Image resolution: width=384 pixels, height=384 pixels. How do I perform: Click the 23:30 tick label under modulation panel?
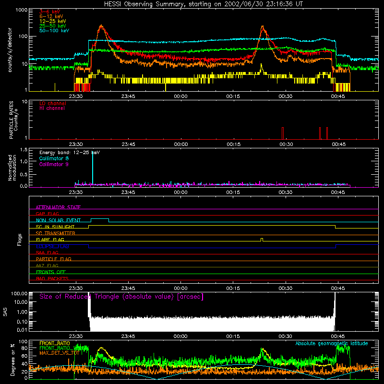coord(76,192)
